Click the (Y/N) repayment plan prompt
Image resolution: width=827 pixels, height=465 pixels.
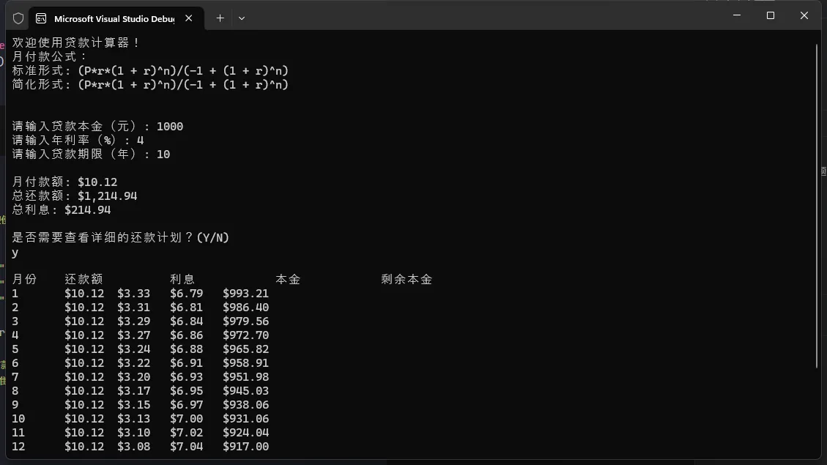click(121, 238)
